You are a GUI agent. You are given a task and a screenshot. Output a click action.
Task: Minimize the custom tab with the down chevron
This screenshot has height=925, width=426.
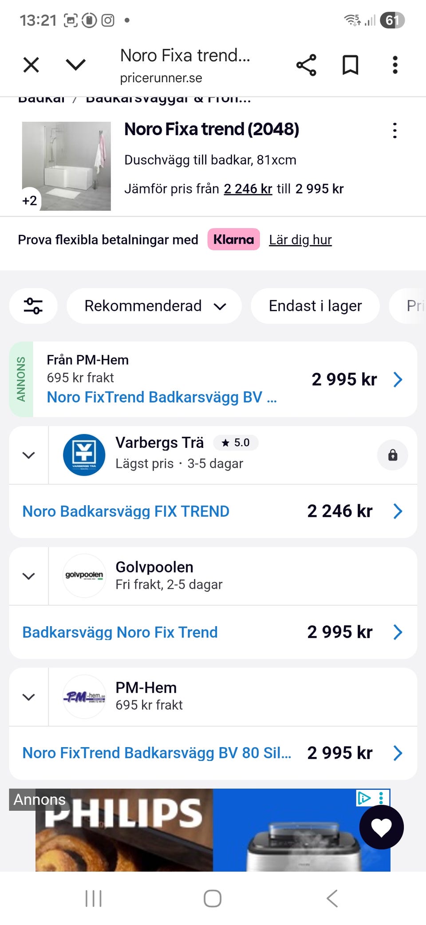(x=75, y=65)
